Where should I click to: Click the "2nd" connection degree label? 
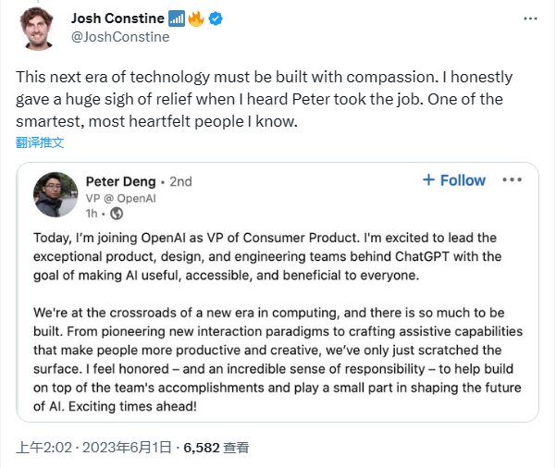180,181
